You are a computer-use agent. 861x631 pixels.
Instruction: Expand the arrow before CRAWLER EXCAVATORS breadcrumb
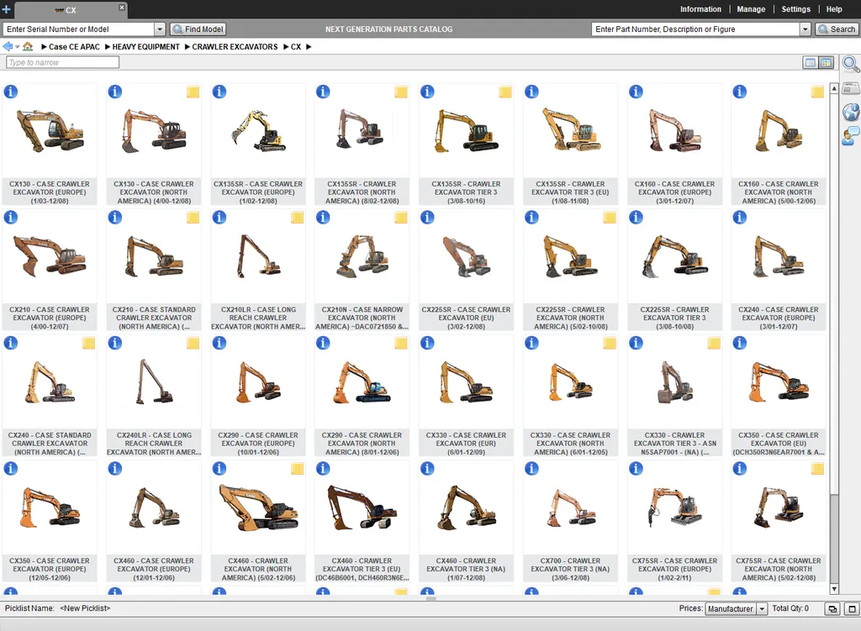pyautogui.click(x=188, y=47)
